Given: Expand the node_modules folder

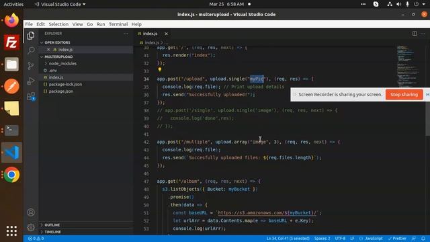Looking at the screenshot, I should [x=62, y=63].
